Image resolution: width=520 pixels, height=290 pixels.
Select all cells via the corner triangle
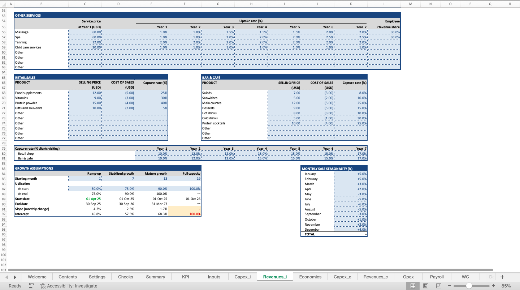click(x=4, y=4)
